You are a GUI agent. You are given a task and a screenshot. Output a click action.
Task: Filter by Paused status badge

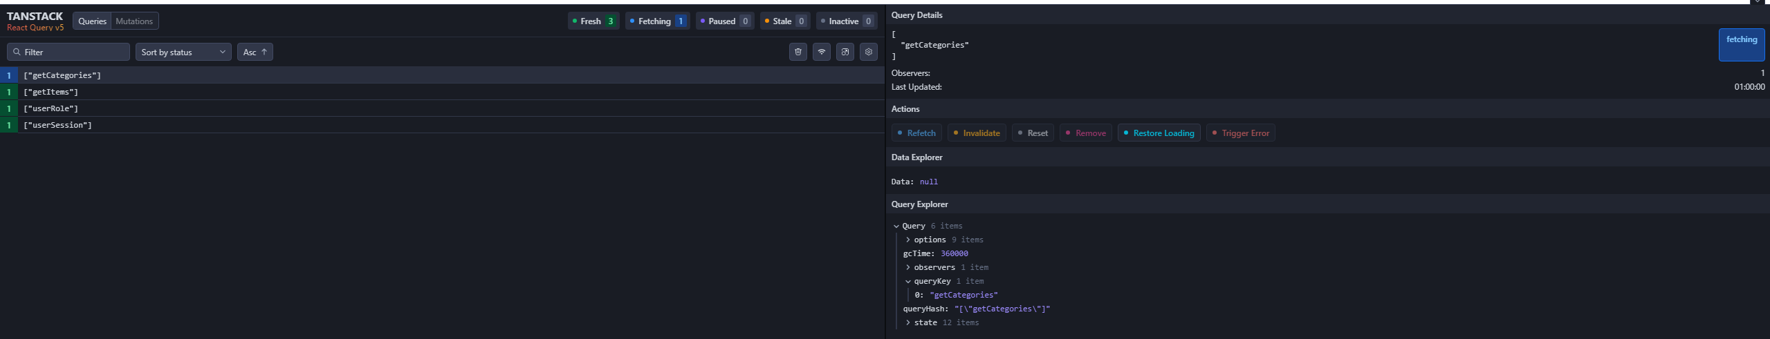724,21
